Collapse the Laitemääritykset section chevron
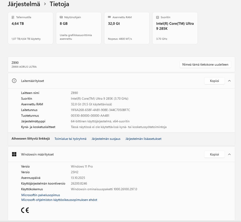Viewport: 241px width, 222px height. (x=229, y=81)
